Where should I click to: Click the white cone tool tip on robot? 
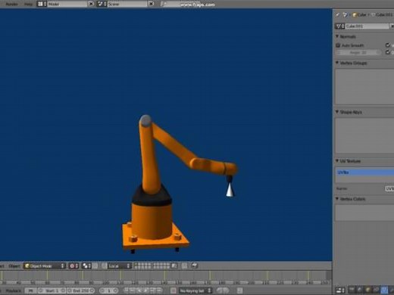click(x=230, y=190)
